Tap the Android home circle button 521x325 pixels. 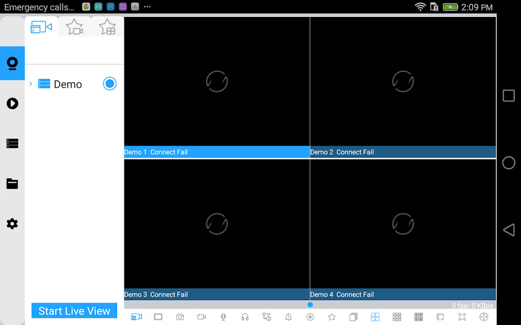coord(509,163)
